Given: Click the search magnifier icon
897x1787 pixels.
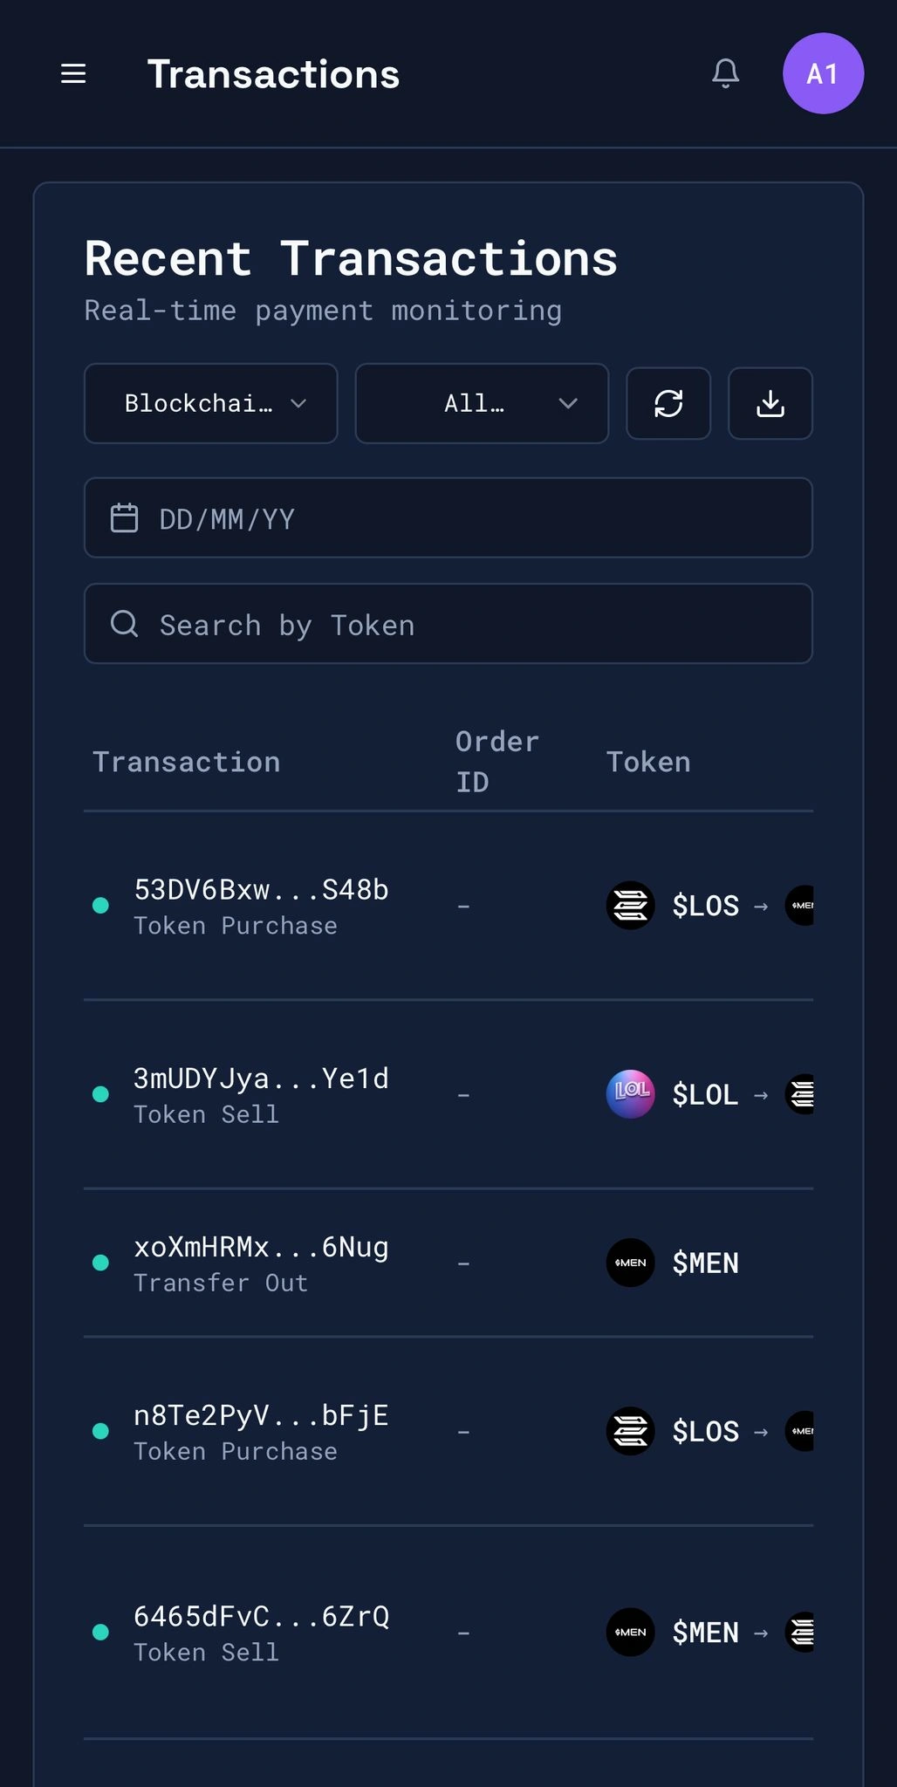Looking at the screenshot, I should (124, 624).
